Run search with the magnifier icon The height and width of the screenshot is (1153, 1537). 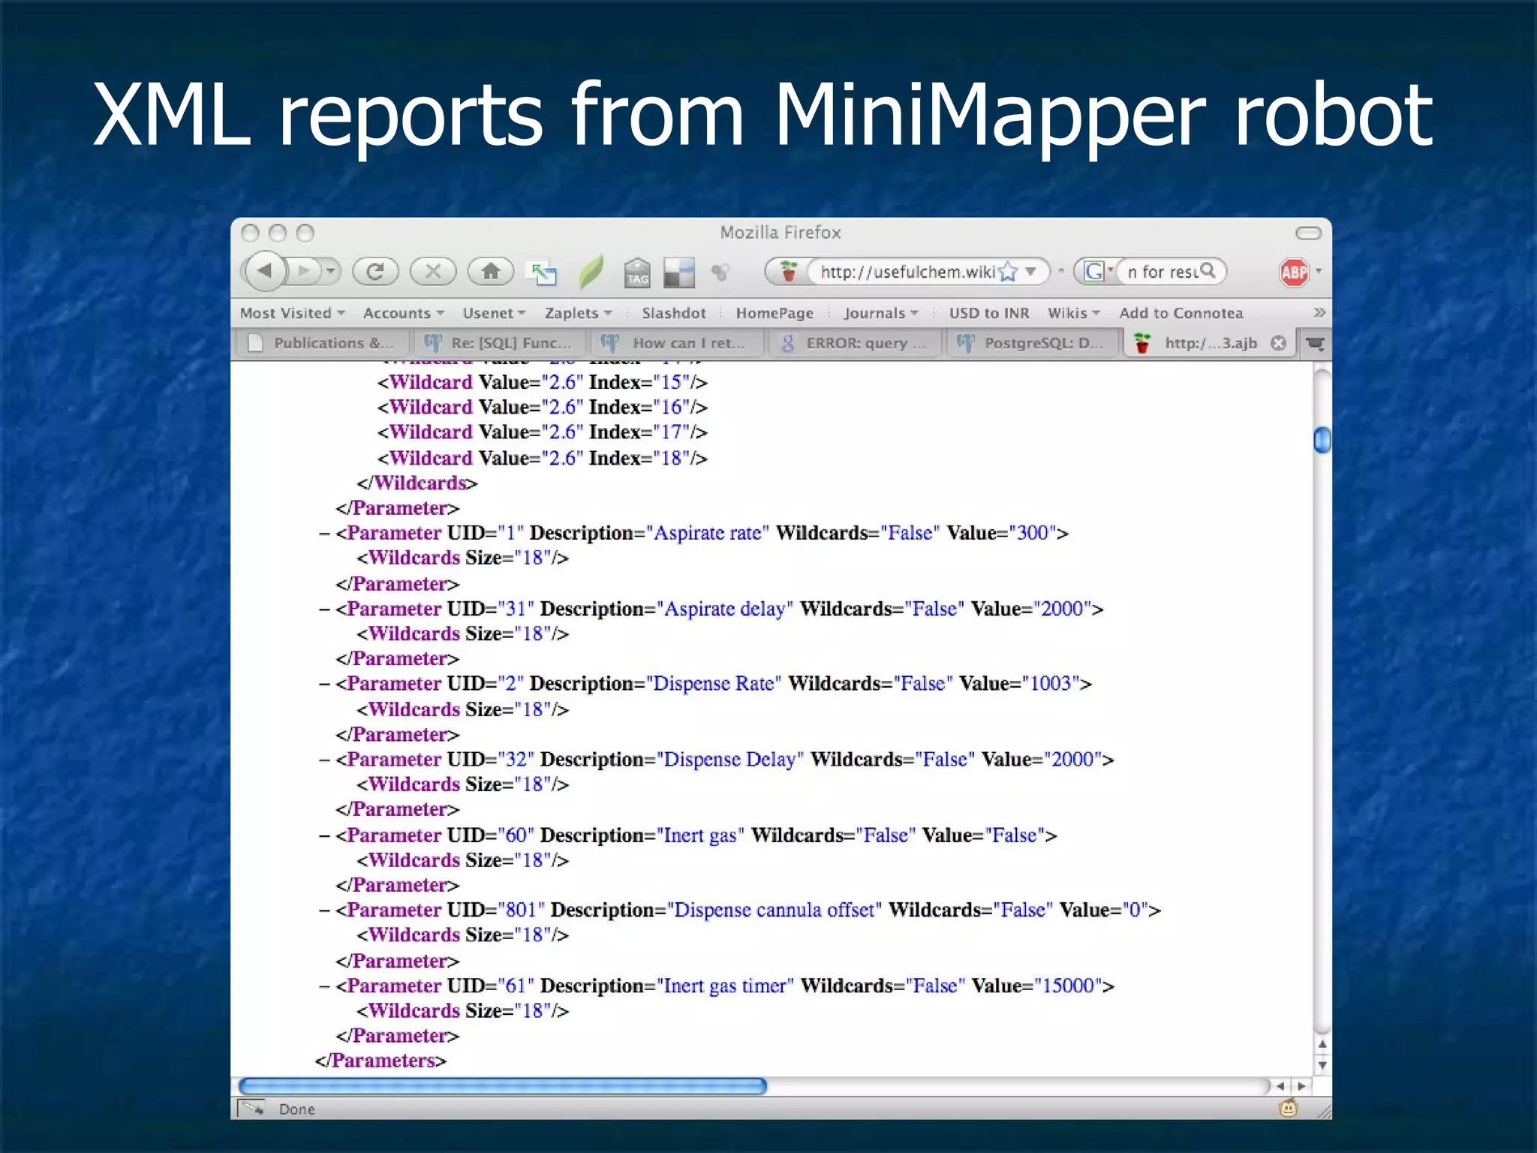point(1208,270)
